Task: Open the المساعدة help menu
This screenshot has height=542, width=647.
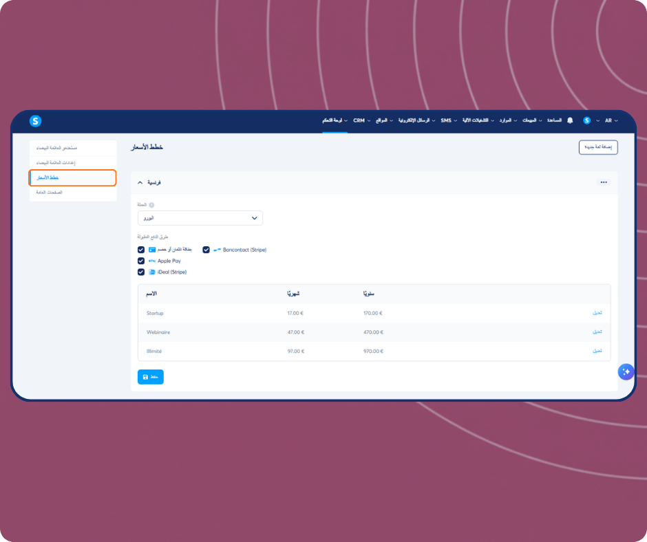Action: (554, 120)
